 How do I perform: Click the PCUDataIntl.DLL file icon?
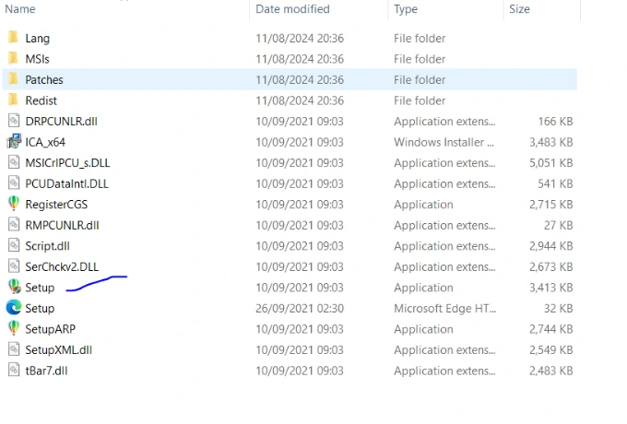click(14, 183)
